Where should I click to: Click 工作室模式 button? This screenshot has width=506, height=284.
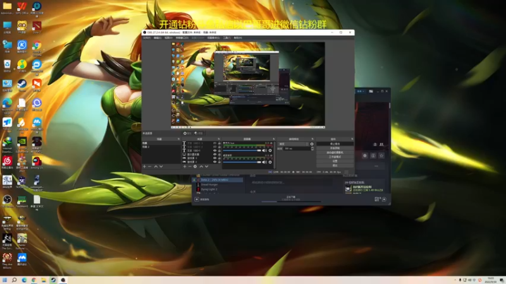(335, 157)
